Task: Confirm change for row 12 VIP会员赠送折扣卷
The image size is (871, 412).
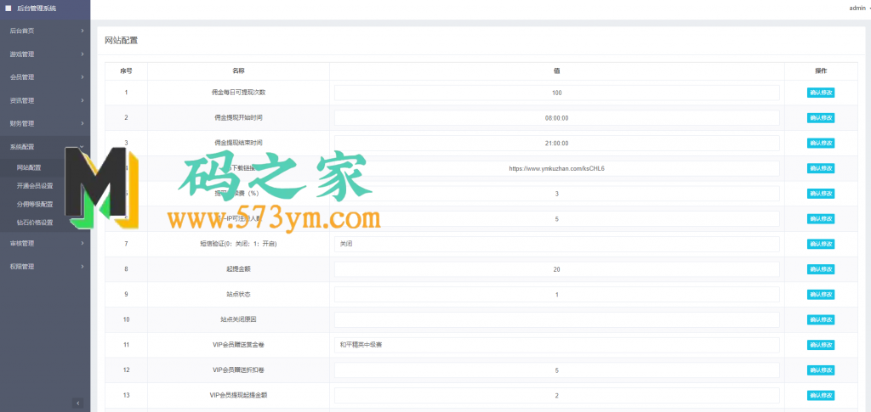Action: pos(821,370)
